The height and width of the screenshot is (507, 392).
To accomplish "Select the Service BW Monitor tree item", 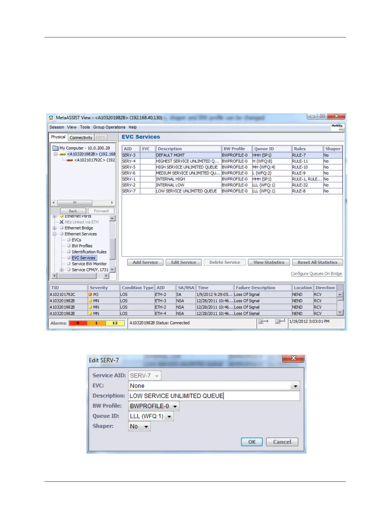I will coord(89,264).
